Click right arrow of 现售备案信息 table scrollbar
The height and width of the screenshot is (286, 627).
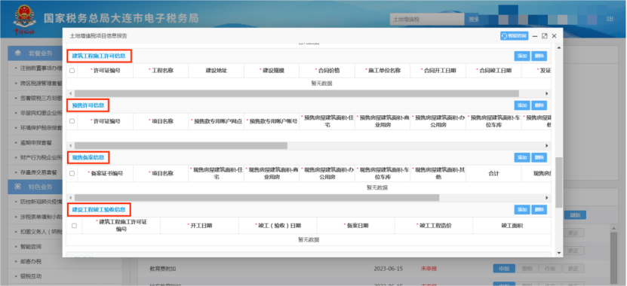click(x=548, y=198)
